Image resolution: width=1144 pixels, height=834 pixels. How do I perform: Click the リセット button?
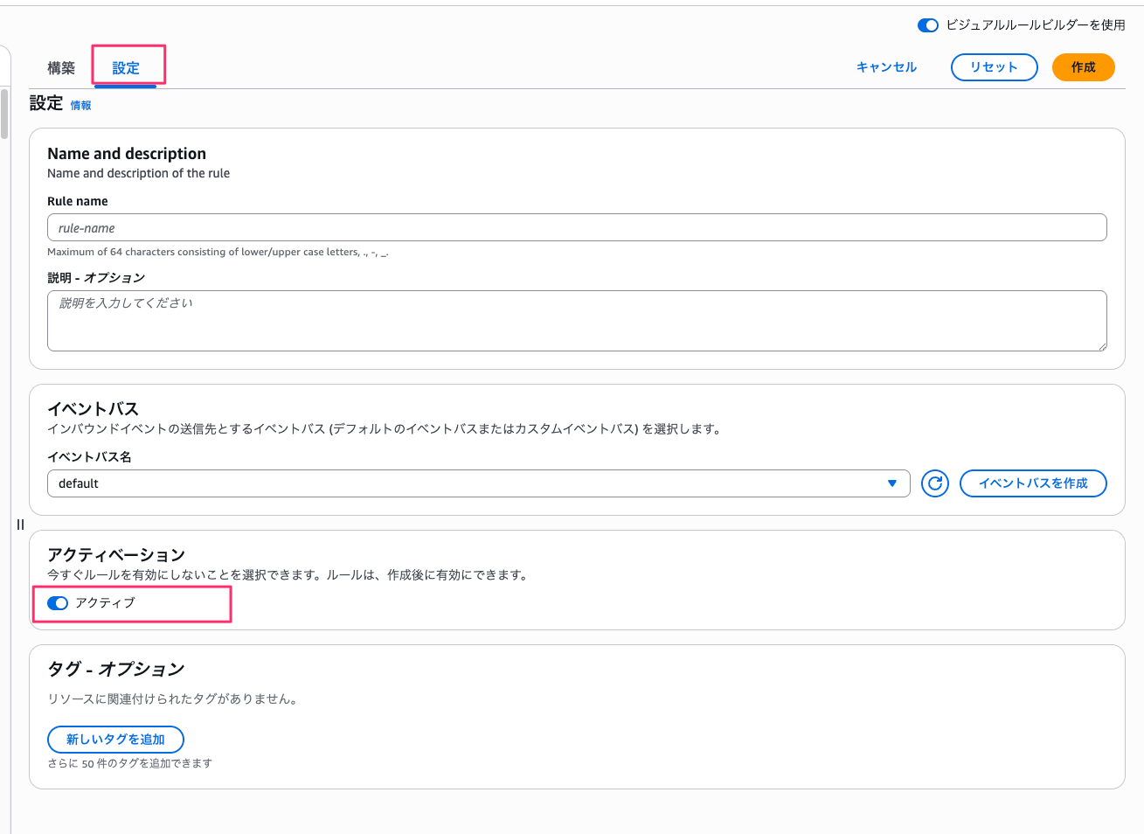(x=994, y=67)
